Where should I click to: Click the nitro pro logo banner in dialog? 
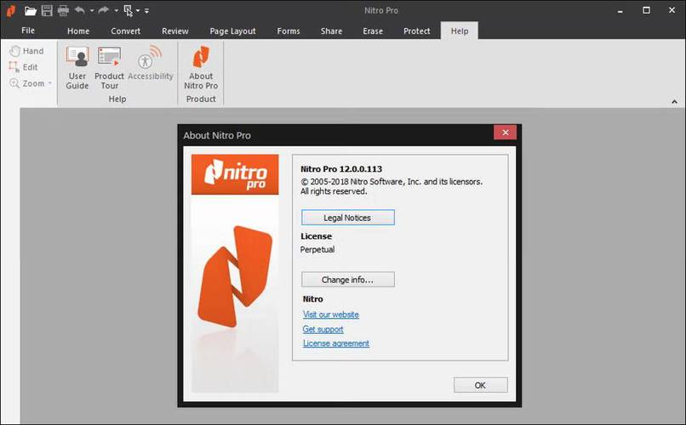click(x=235, y=174)
